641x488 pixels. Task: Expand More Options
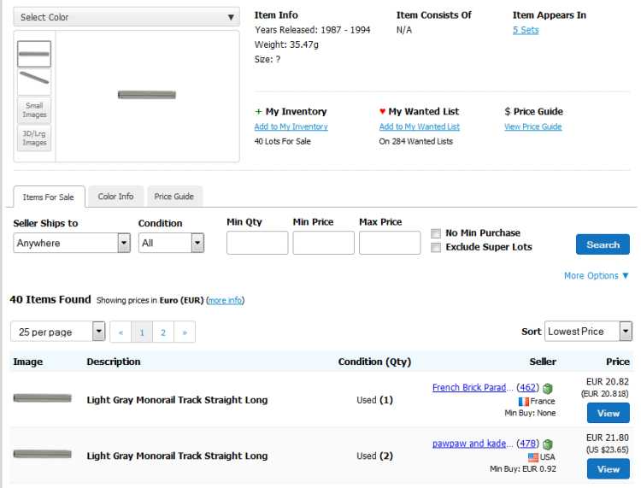[596, 276]
